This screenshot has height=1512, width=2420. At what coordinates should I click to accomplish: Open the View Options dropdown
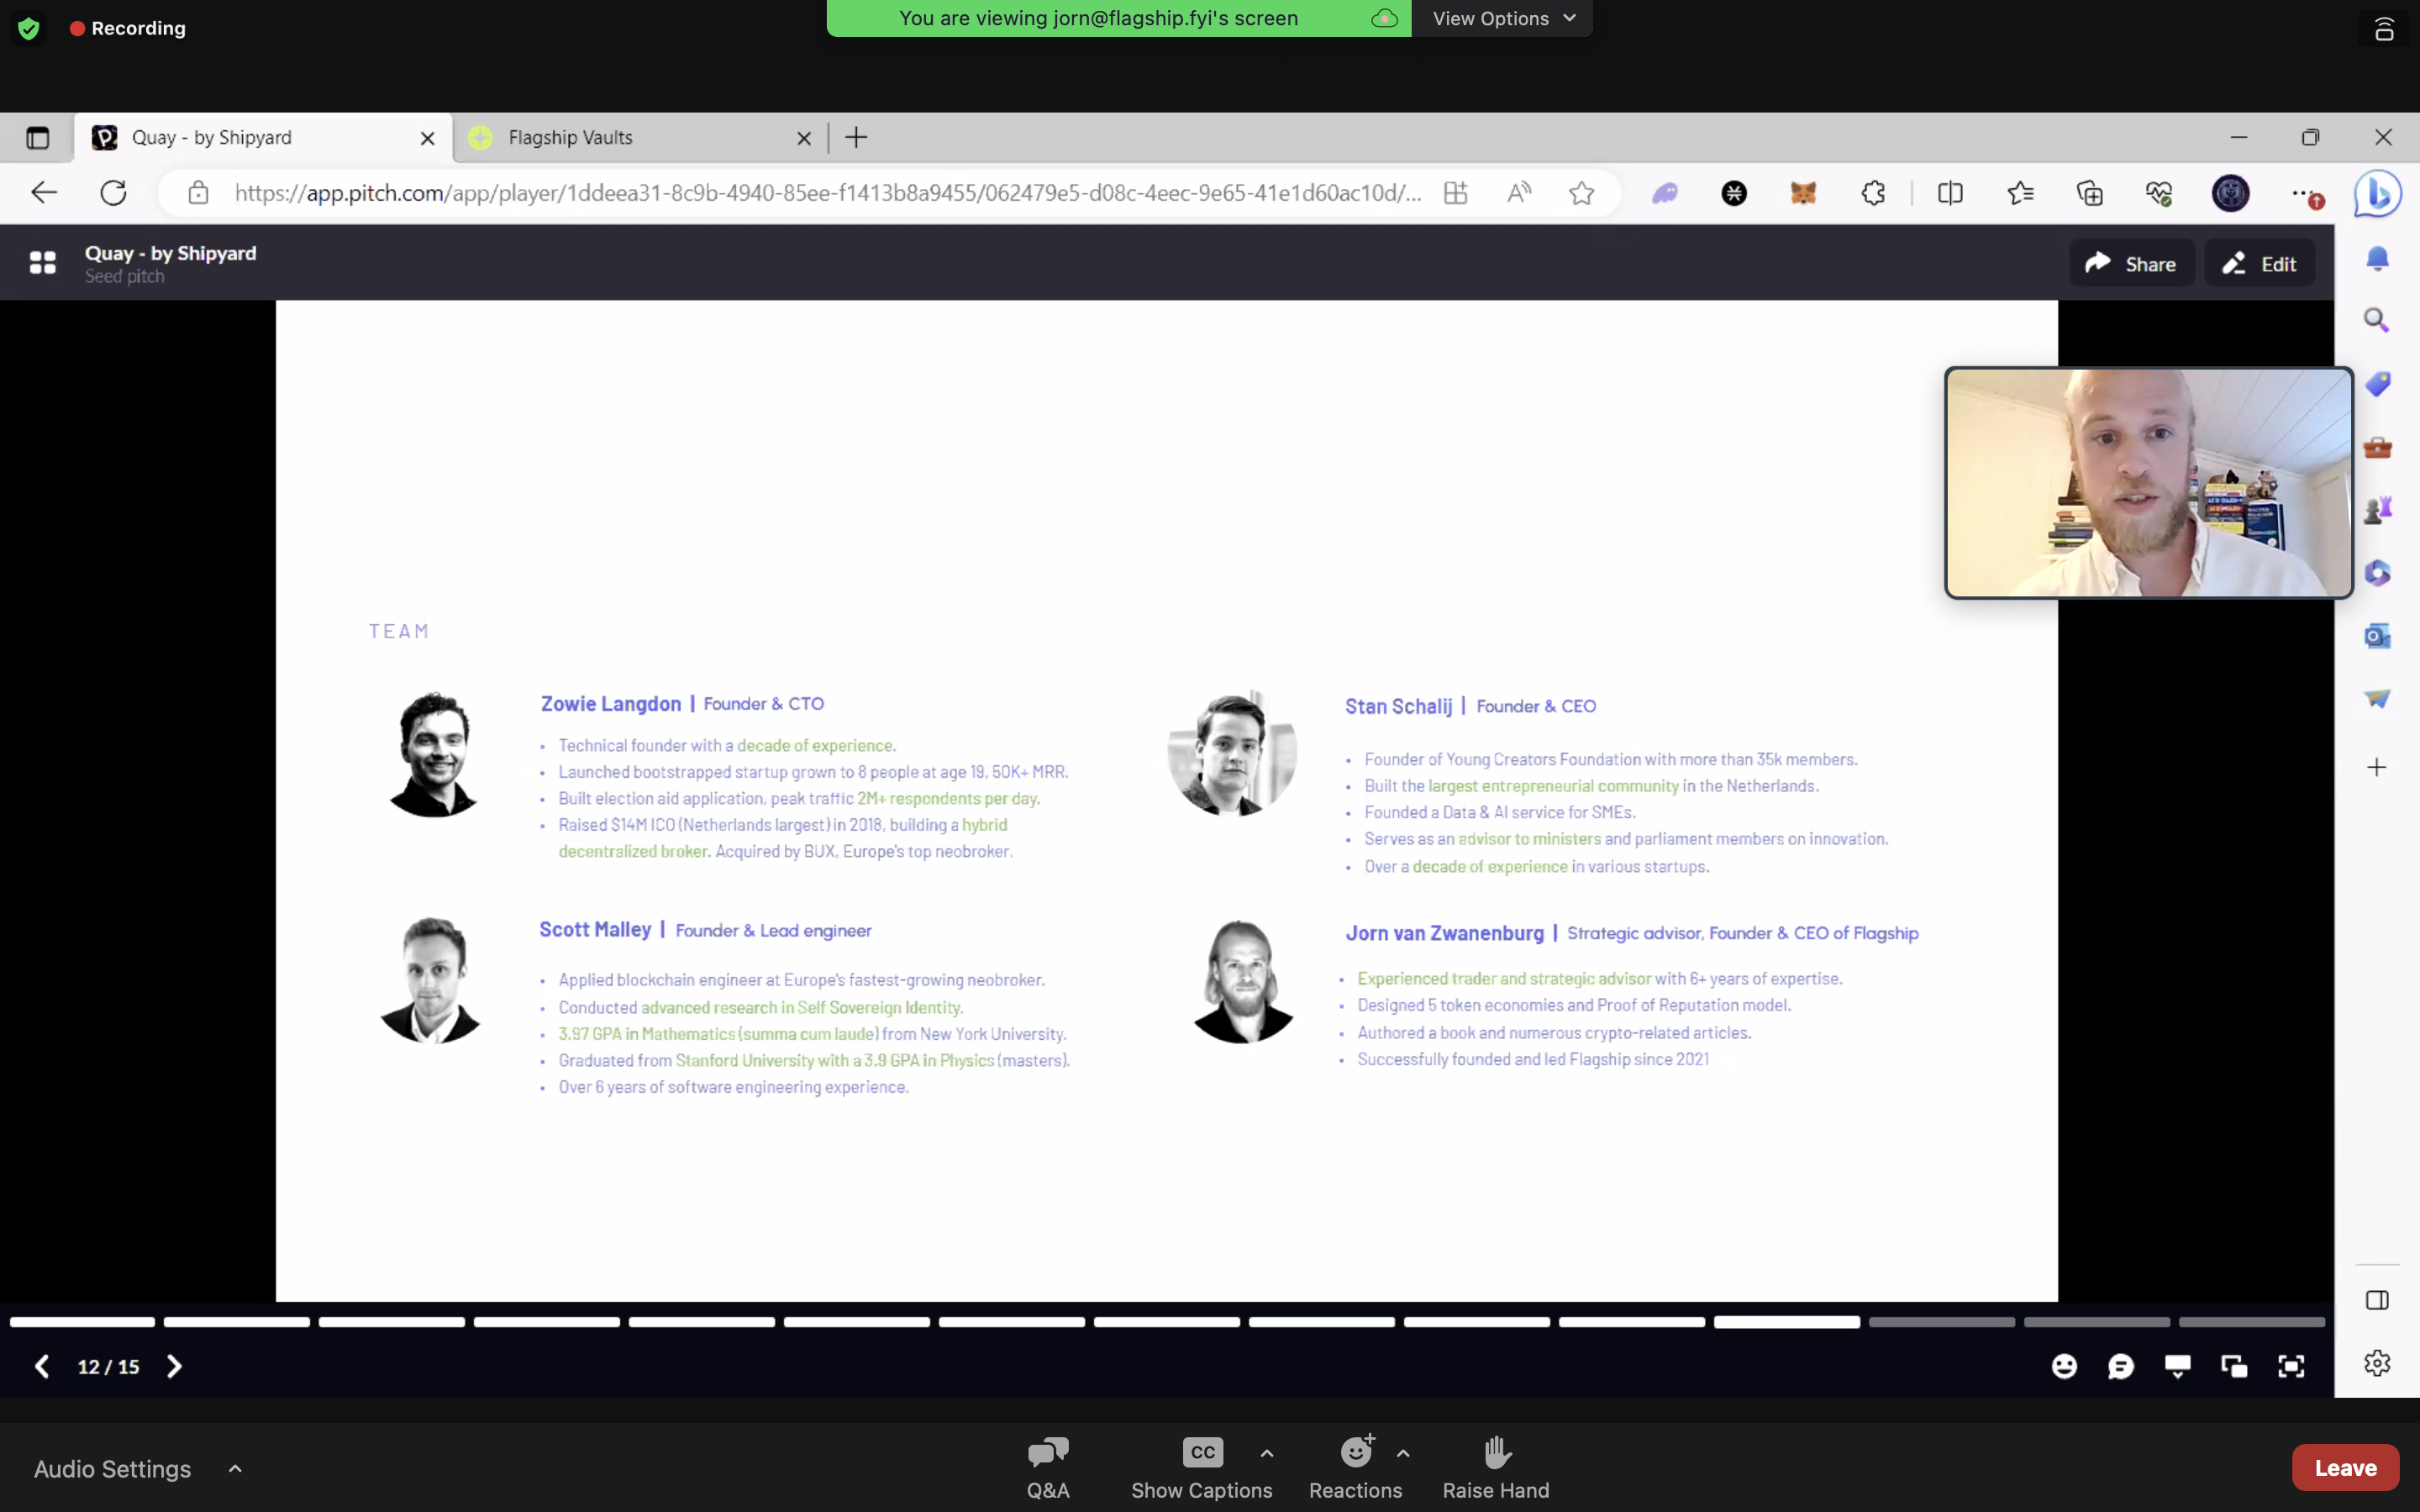click(x=1503, y=18)
